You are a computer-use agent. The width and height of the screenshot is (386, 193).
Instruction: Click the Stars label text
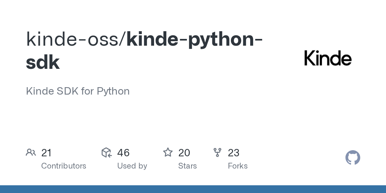coord(187,166)
